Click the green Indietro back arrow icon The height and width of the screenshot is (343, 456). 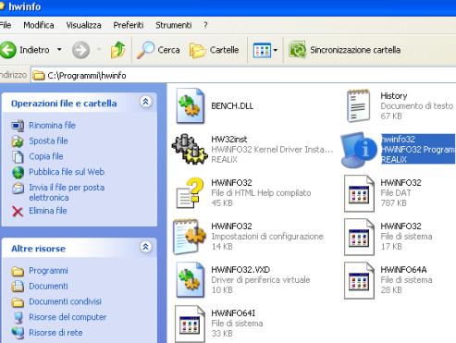[x=8, y=50]
